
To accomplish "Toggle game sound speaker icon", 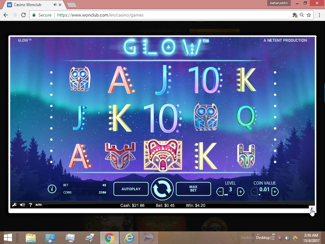I will pyautogui.click(x=22, y=205).
